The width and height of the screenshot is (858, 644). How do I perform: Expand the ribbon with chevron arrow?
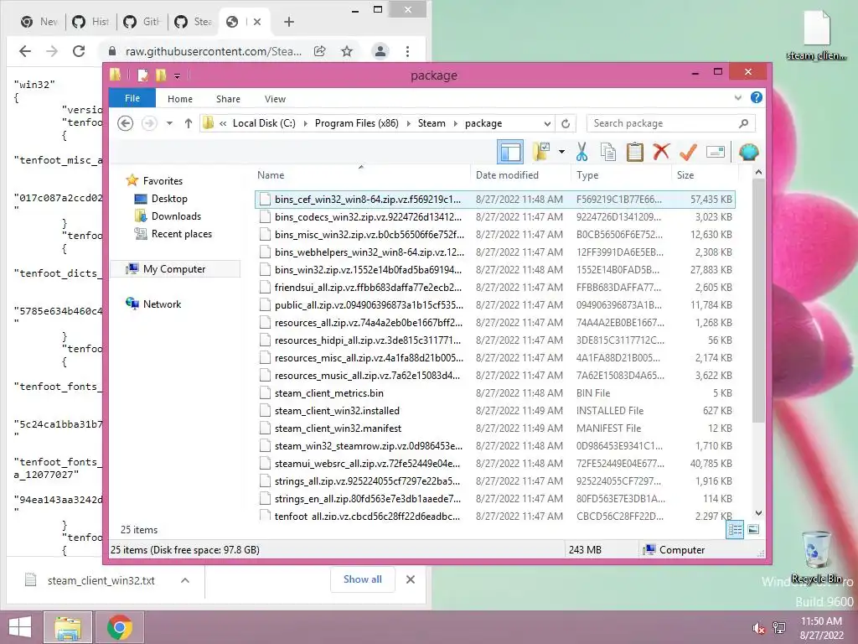click(737, 97)
